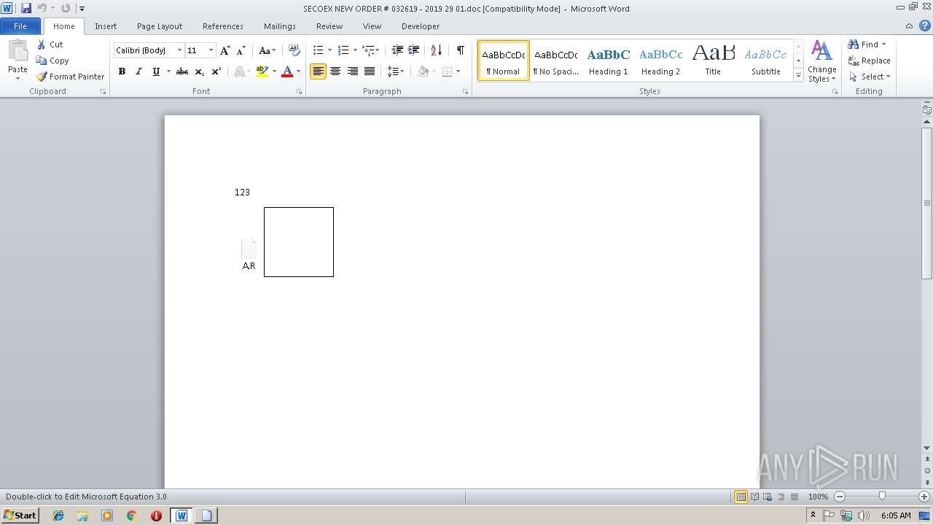
Task: Switch to the Mailings tab
Action: tap(280, 26)
